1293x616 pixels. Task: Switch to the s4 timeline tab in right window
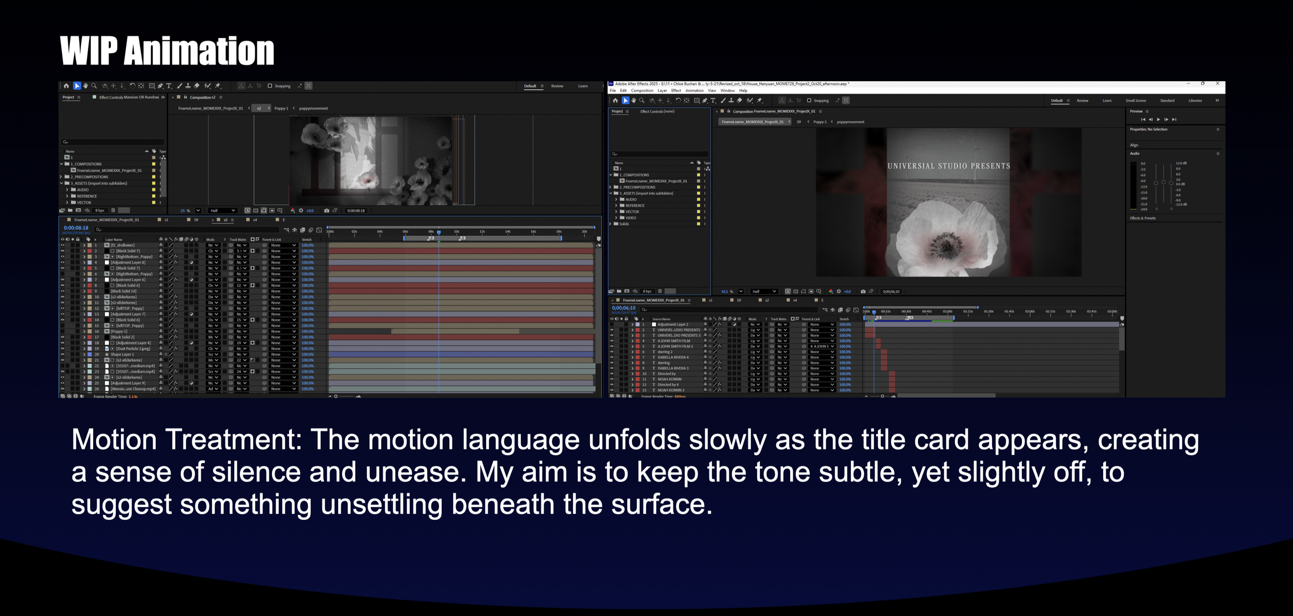click(x=795, y=300)
